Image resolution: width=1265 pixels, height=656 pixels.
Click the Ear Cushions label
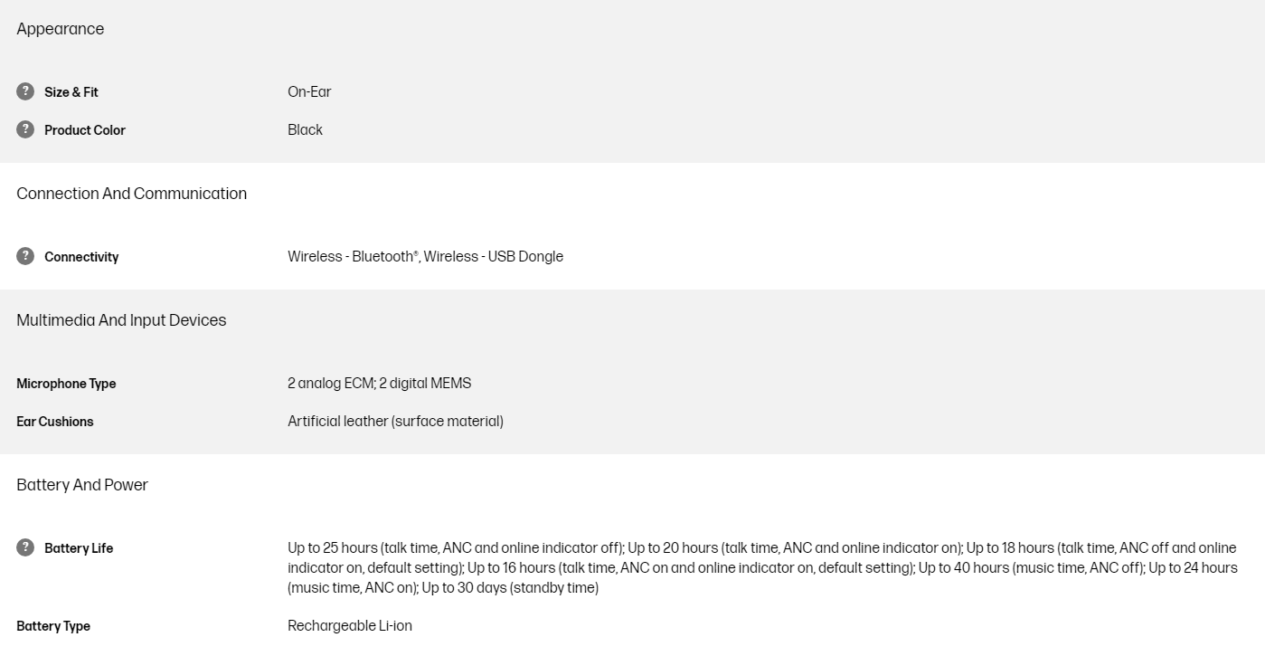point(55,422)
